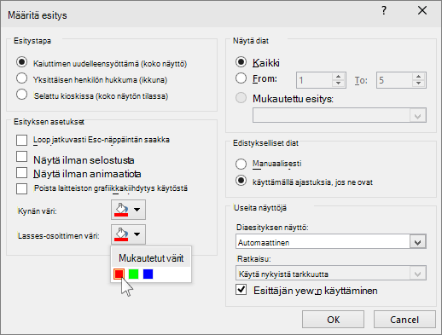Choose käyttämällä ajastuksia, jos ne ovat
Viewport: 442px width, 335px height.
pos(241,181)
